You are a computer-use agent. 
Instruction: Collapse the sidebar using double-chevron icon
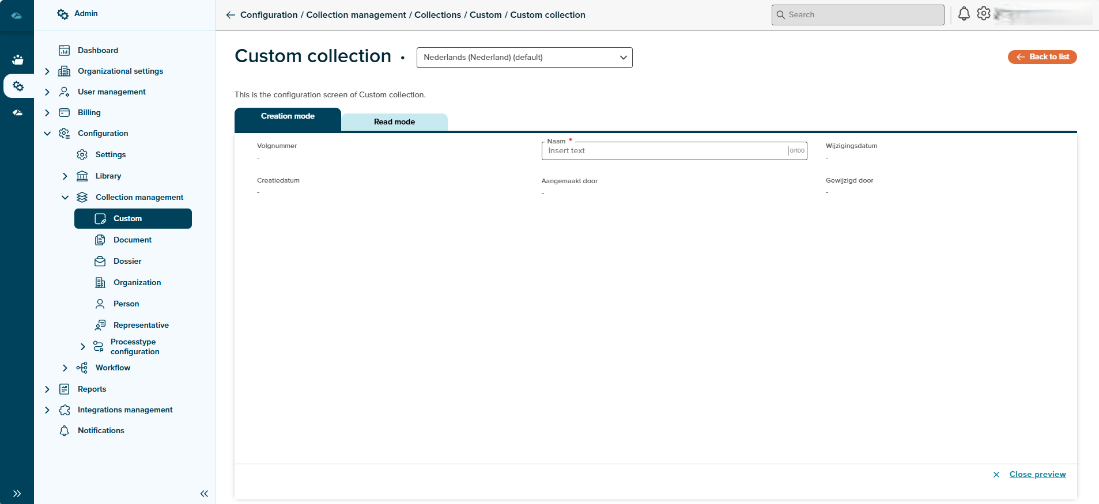(x=204, y=494)
